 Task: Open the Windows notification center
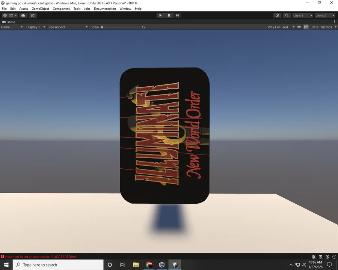point(329,265)
